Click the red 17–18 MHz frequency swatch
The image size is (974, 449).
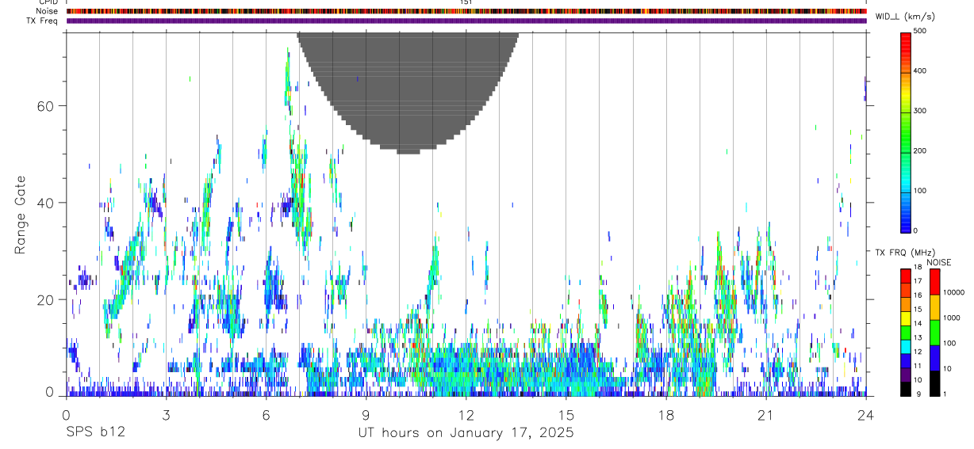pyautogui.click(x=907, y=276)
